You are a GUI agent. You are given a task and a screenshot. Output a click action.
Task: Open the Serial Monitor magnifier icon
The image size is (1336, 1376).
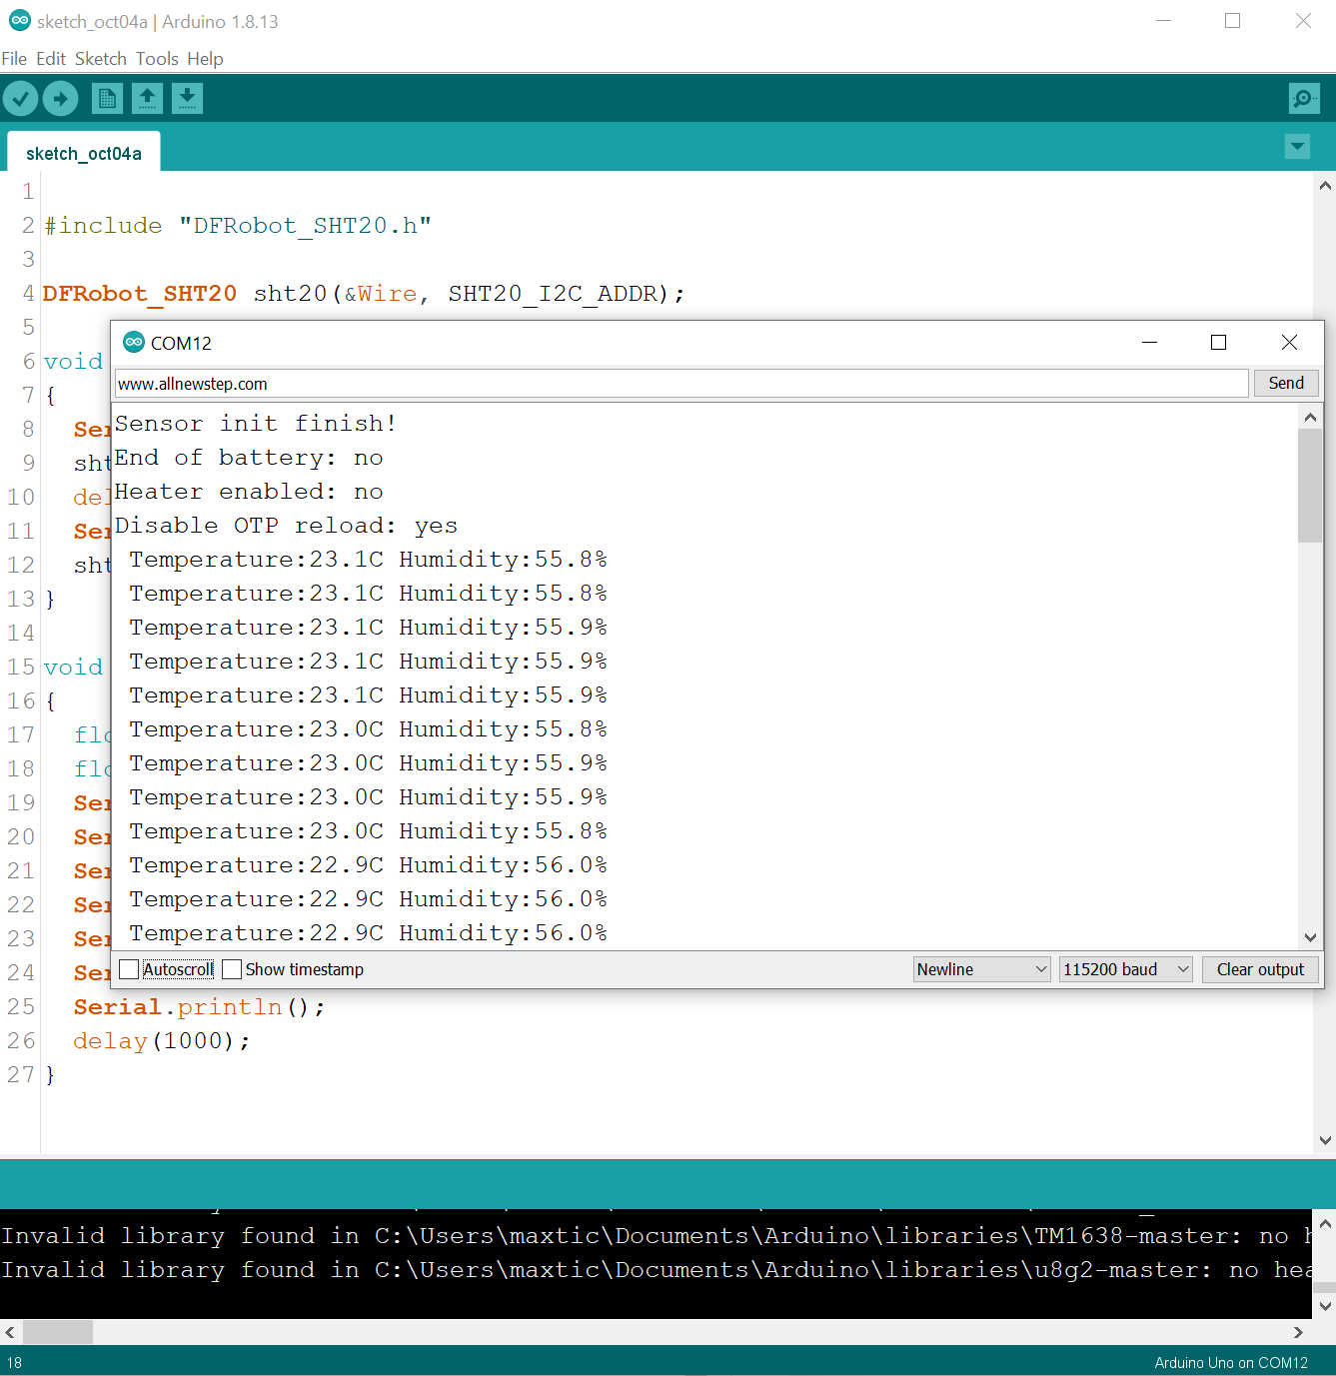point(1303,98)
